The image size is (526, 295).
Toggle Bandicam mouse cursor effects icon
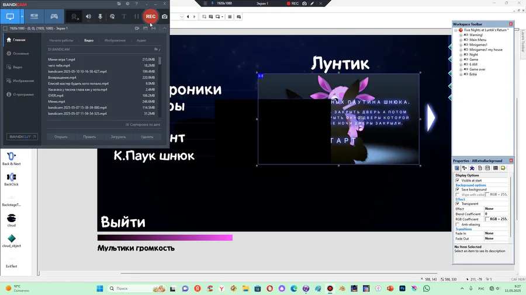click(x=112, y=16)
